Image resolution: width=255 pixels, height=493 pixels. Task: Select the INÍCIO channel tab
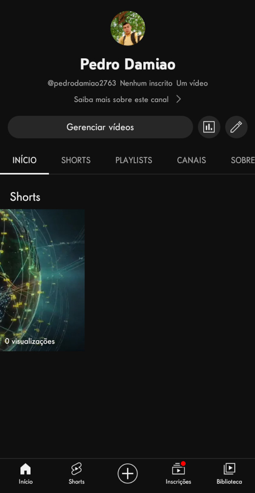[x=25, y=161]
